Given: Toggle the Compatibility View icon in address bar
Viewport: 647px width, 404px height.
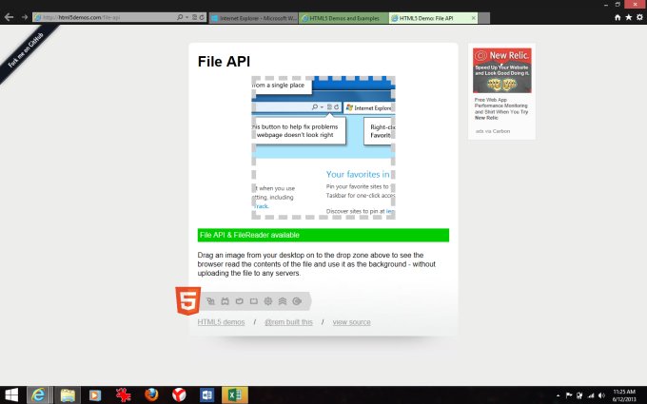Looking at the screenshot, I should tap(194, 17).
